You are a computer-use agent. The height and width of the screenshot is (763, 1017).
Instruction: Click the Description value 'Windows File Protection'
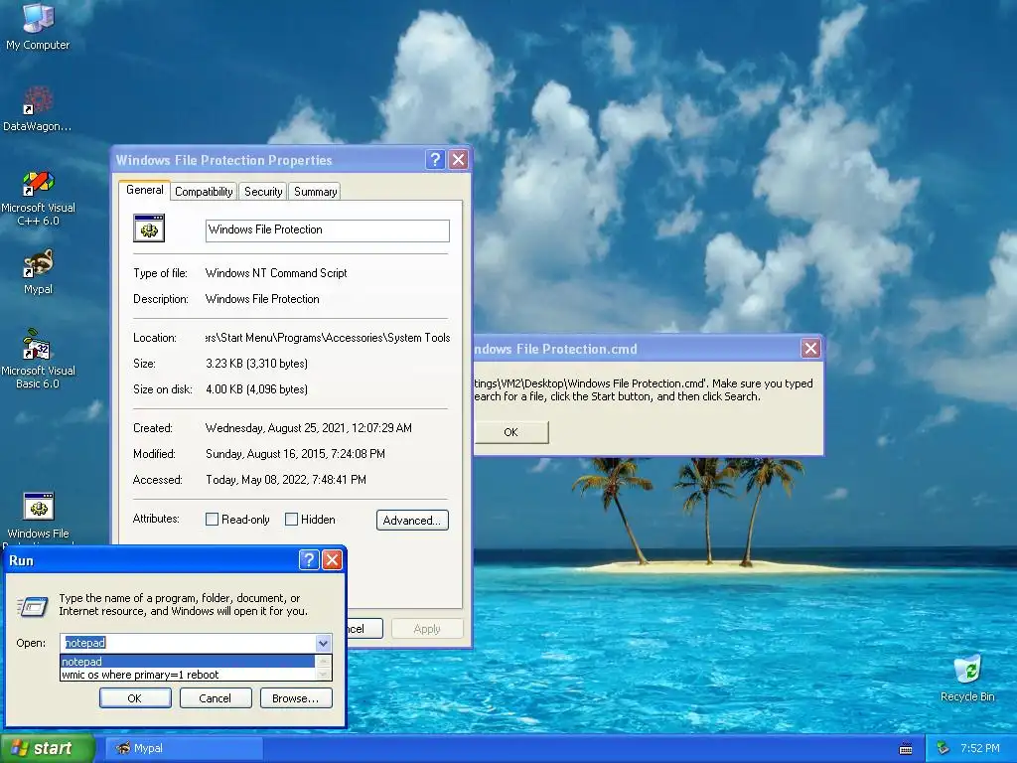pyautogui.click(x=262, y=299)
